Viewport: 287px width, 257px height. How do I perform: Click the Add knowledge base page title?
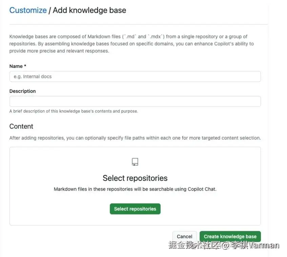pyautogui.click(x=89, y=10)
